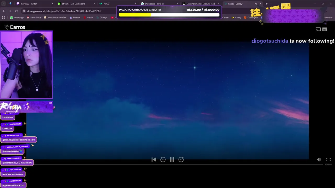This screenshot has height=188, width=335.
Task: Navigate back in the browser
Action: pos(4,11)
